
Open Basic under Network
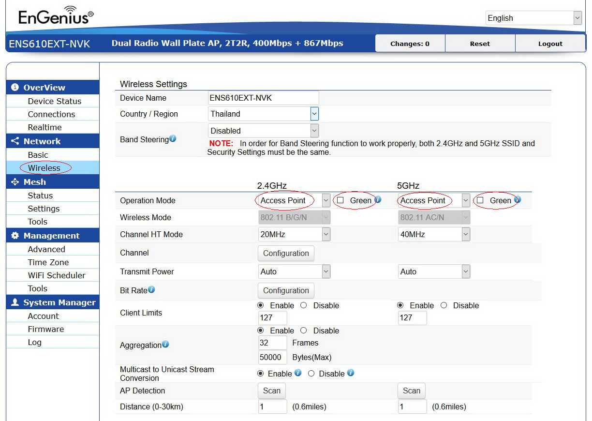pyautogui.click(x=38, y=155)
